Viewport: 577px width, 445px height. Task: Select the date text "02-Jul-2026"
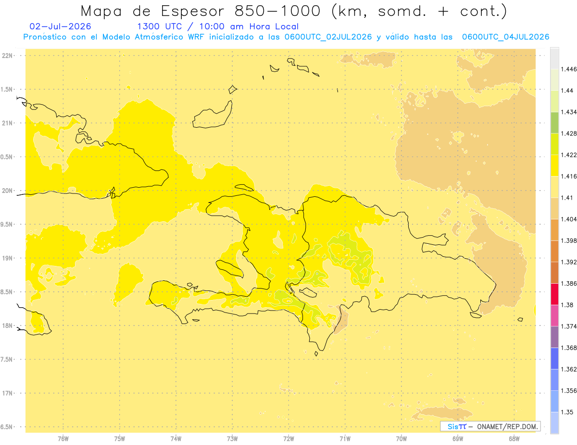tap(60, 26)
